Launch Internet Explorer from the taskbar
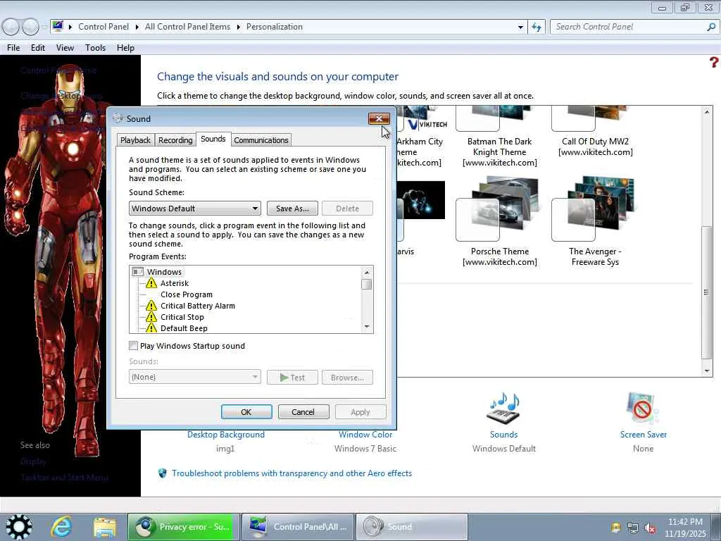 tap(61, 527)
